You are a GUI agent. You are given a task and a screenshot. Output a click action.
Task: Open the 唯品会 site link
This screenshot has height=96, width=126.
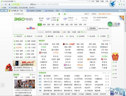(68, 65)
